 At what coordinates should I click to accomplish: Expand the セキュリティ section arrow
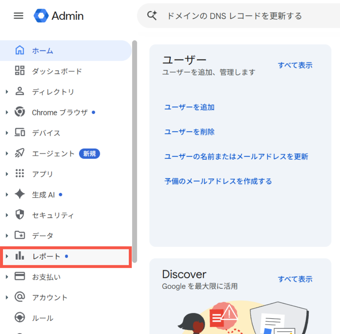pos(7,215)
